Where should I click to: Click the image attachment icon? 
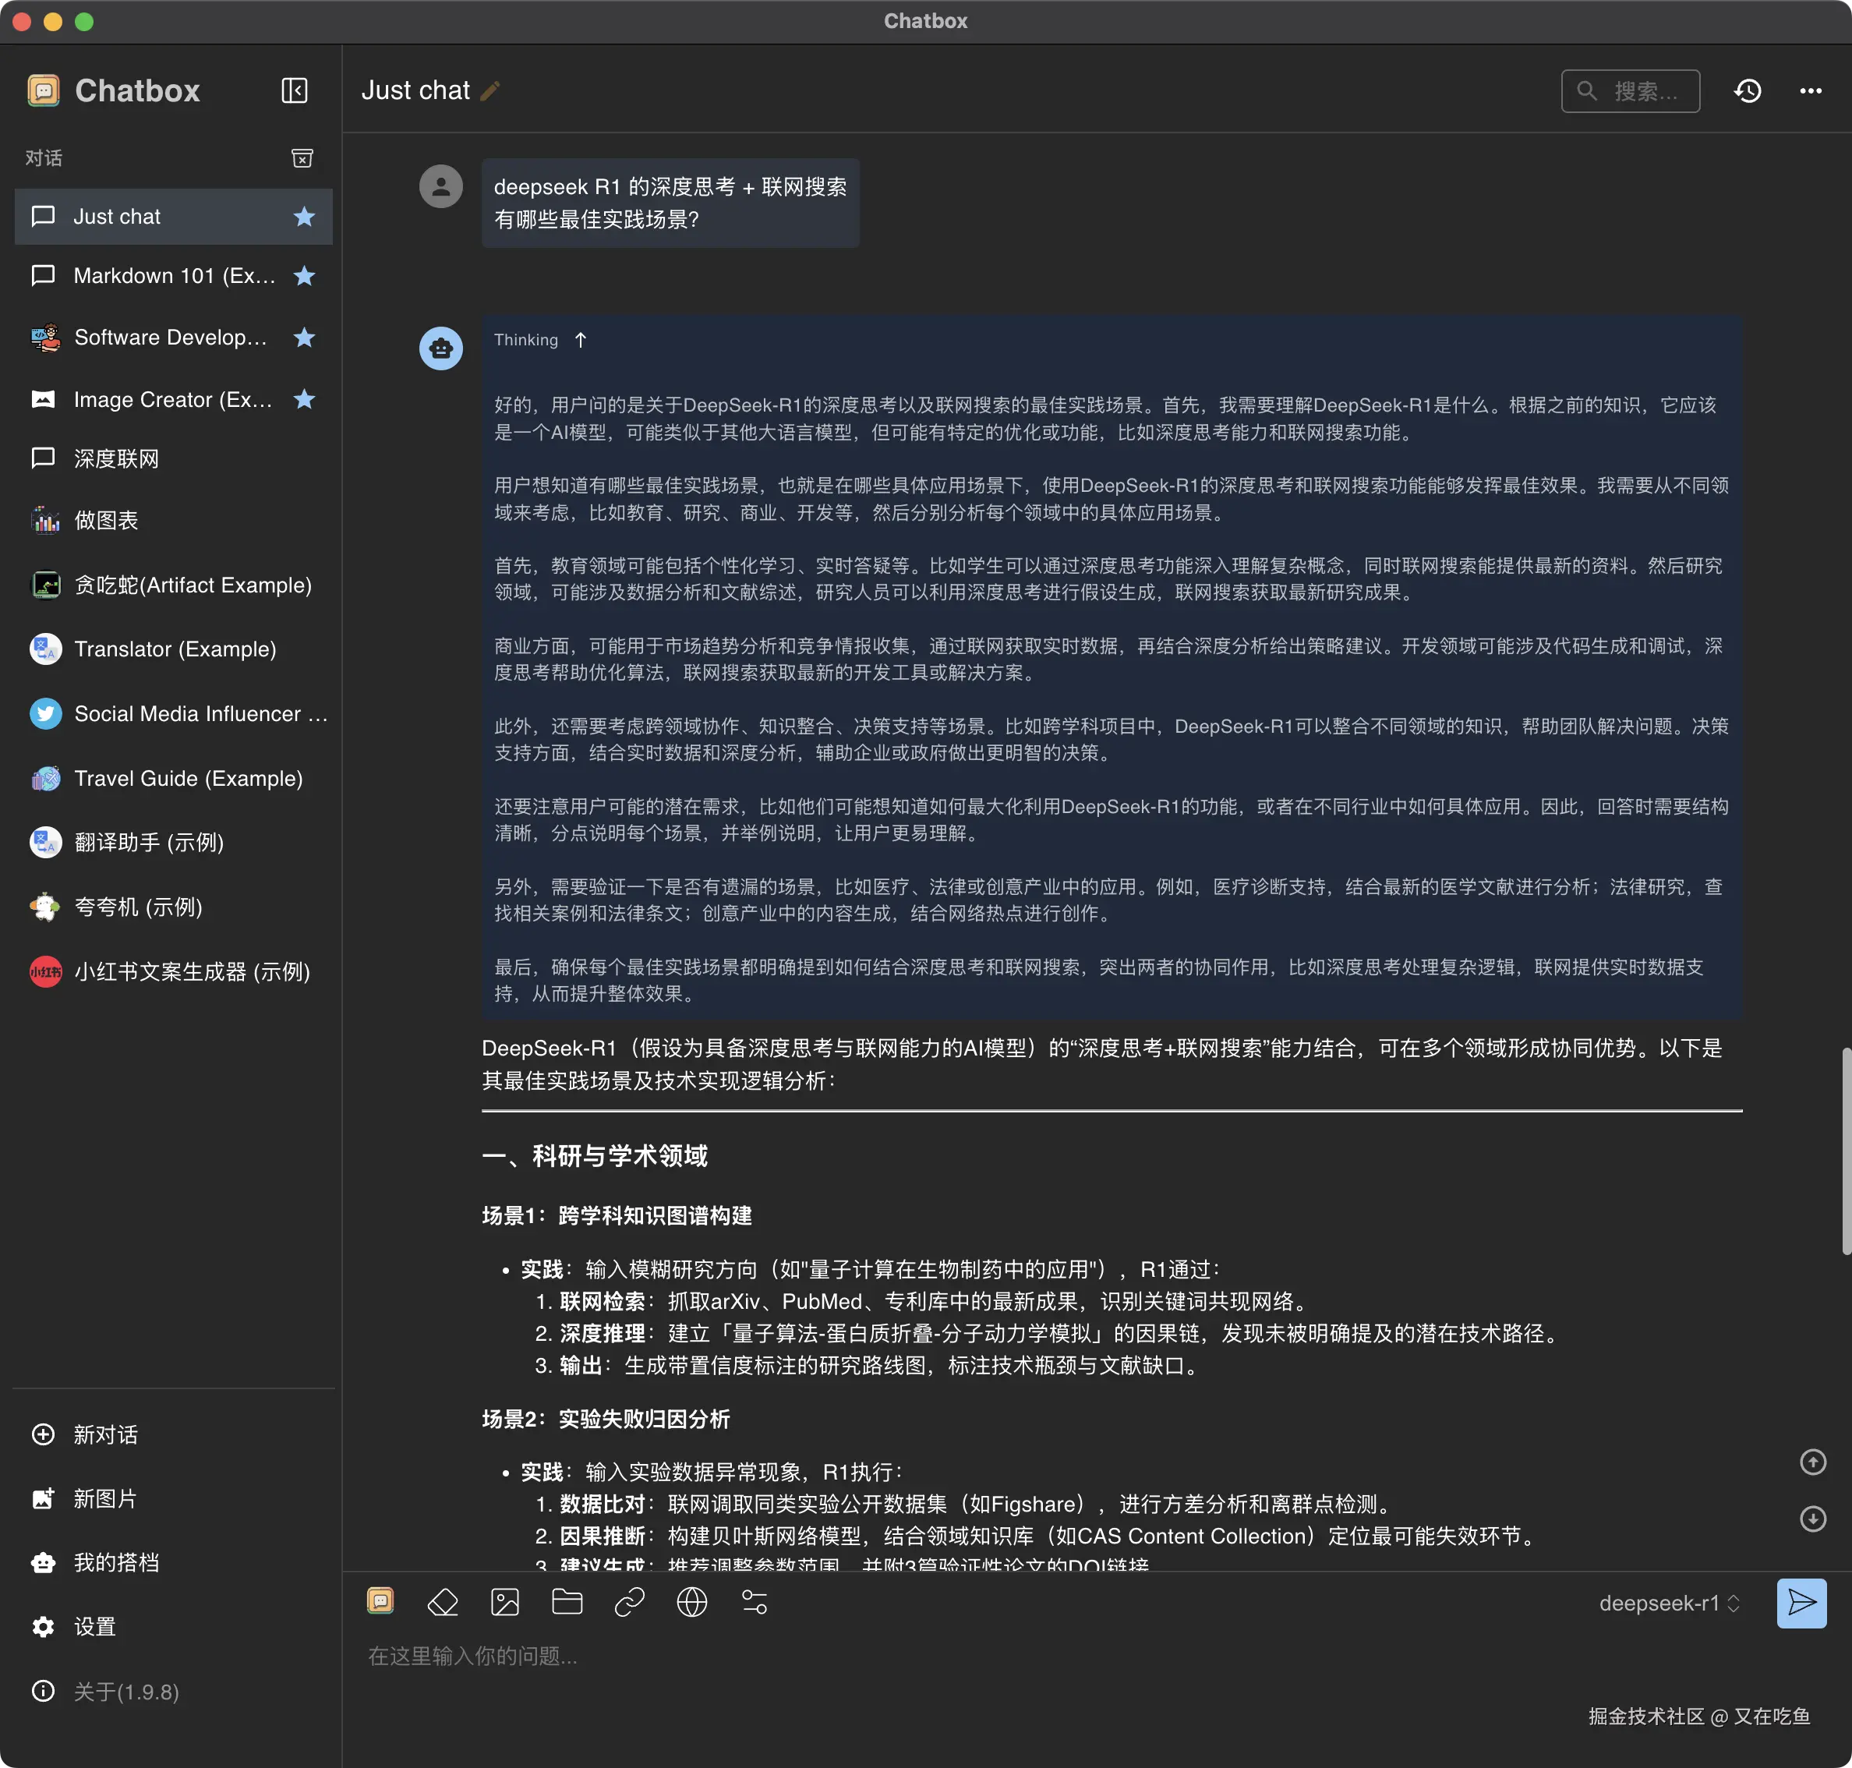505,1602
